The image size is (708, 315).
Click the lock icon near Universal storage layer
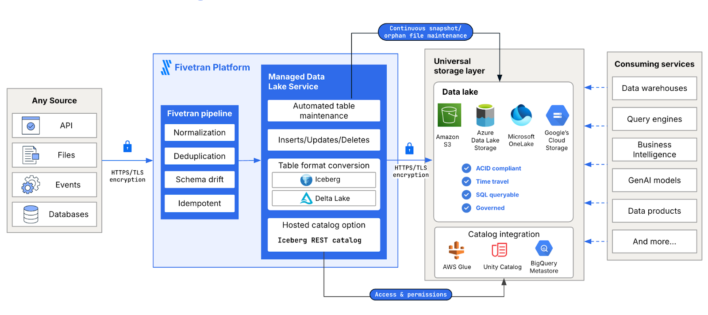(x=409, y=148)
